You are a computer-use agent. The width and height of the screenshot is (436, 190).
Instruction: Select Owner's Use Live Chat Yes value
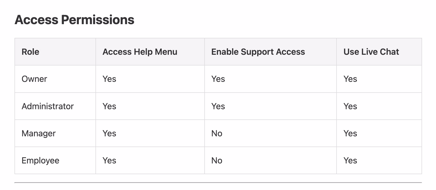[350, 79]
